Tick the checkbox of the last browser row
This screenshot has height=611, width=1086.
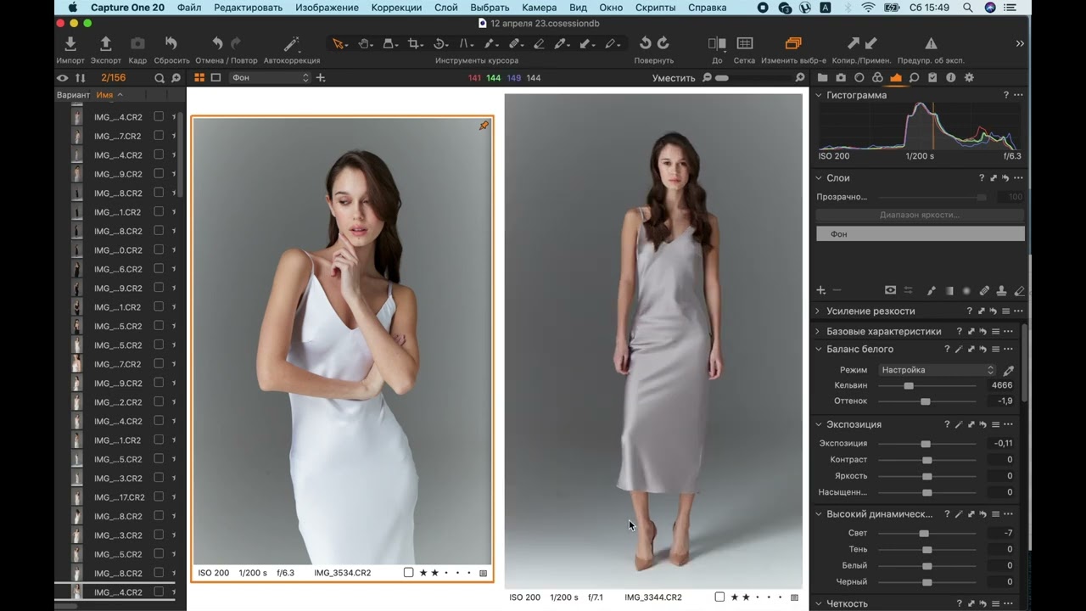pyautogui.click(x=159, y=592)
